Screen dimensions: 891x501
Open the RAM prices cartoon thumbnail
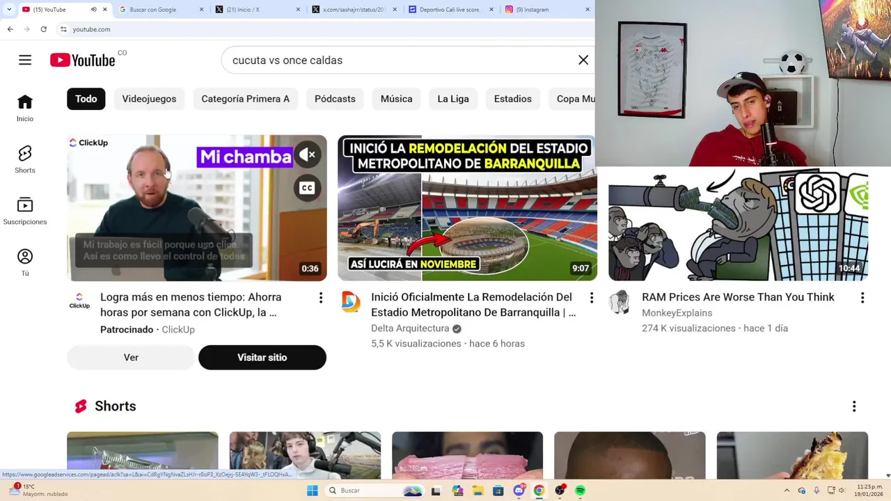click(x=738, y=224)
